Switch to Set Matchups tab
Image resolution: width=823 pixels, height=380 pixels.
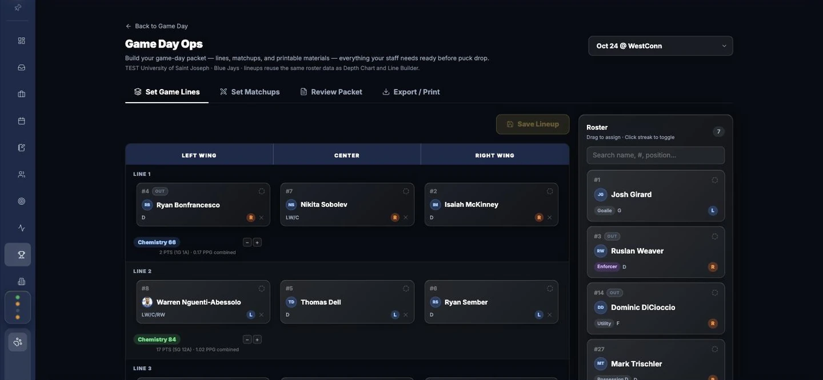pos(250,92)
